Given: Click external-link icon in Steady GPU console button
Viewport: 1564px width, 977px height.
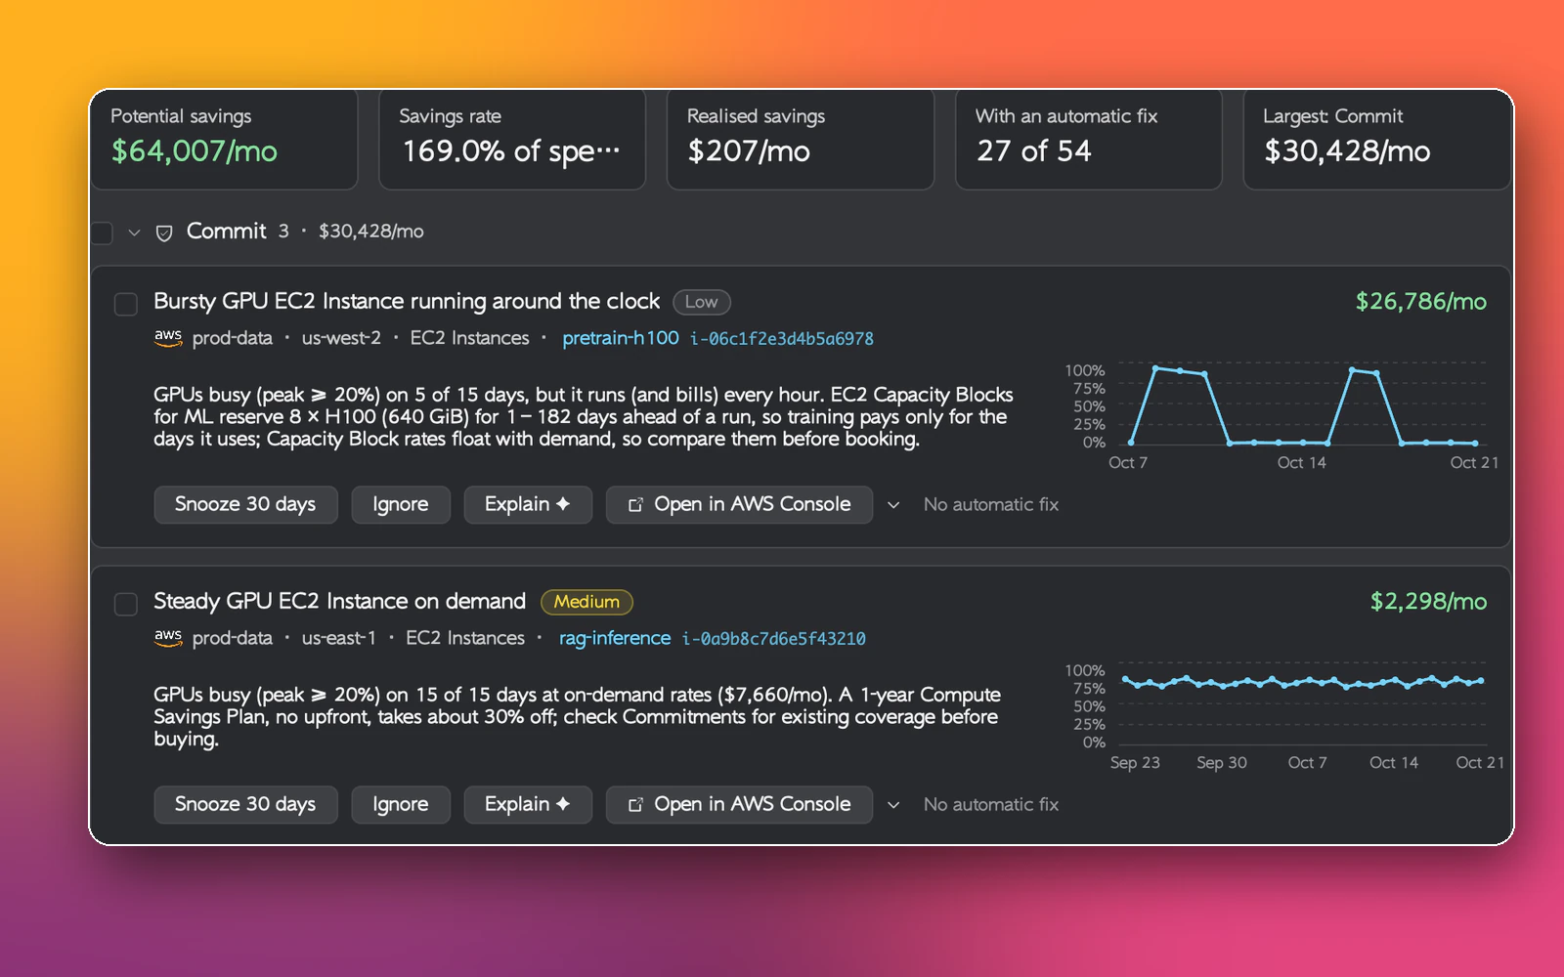Looking at the screenshot, I should (x=635, y=805).
